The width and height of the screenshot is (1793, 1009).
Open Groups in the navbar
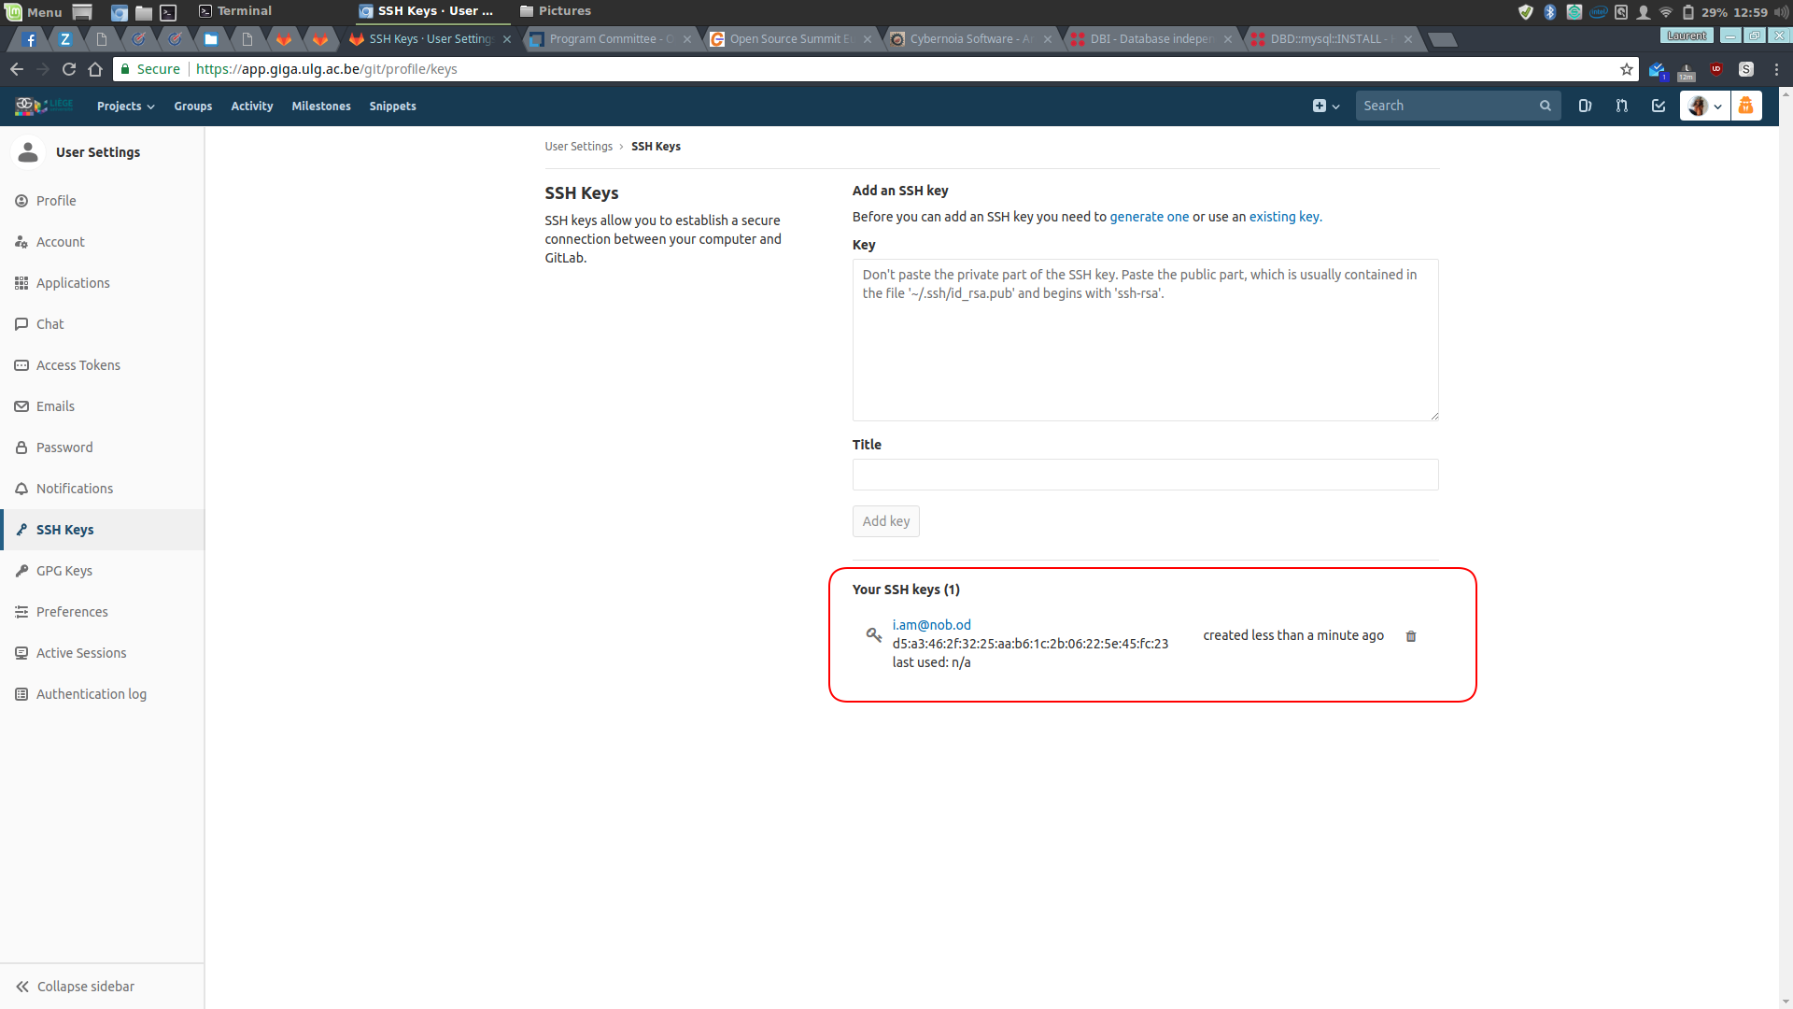192,107
